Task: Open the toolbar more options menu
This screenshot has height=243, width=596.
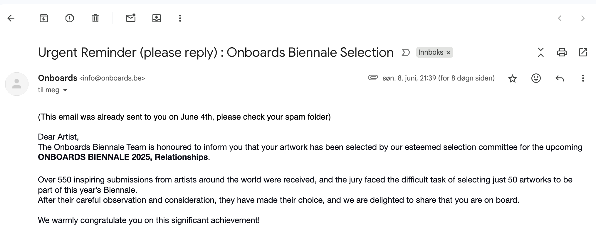Action: (x=180, y=18)
